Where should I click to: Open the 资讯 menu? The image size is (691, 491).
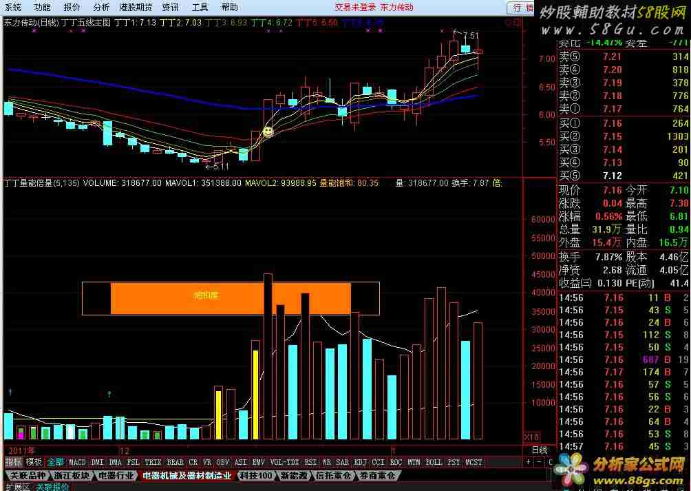pyautogui.click(x=170, y=7)
